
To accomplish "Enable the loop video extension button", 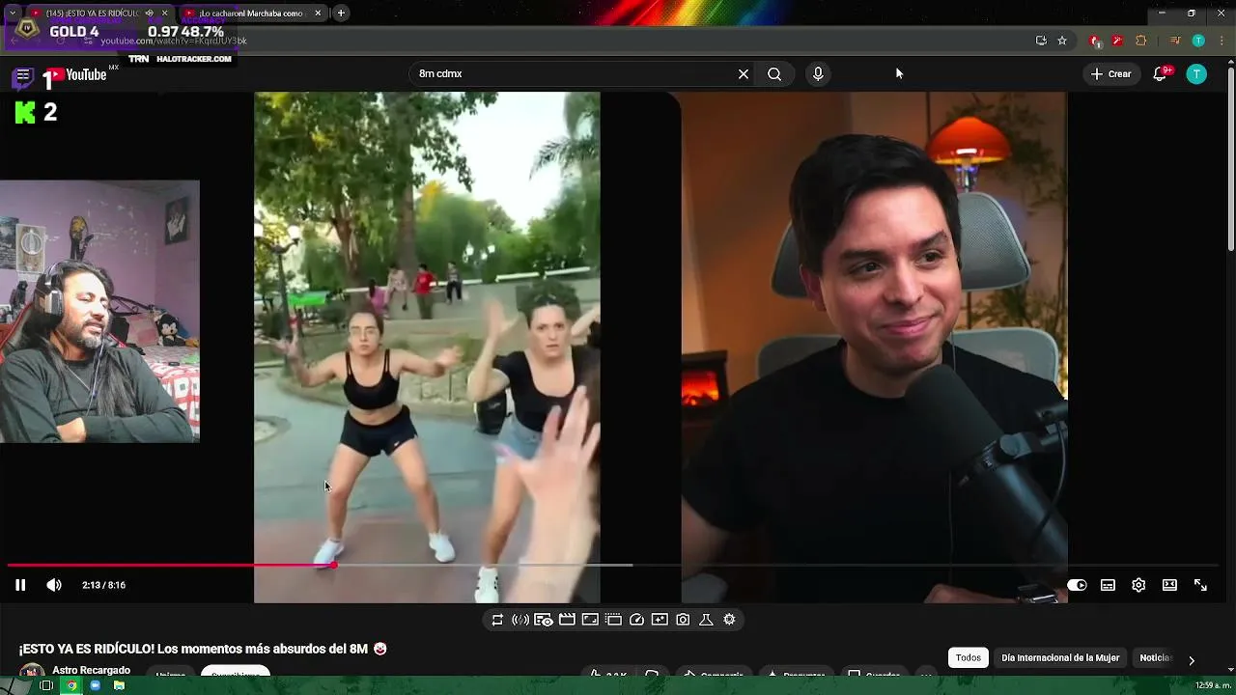I will pos(497,620).
